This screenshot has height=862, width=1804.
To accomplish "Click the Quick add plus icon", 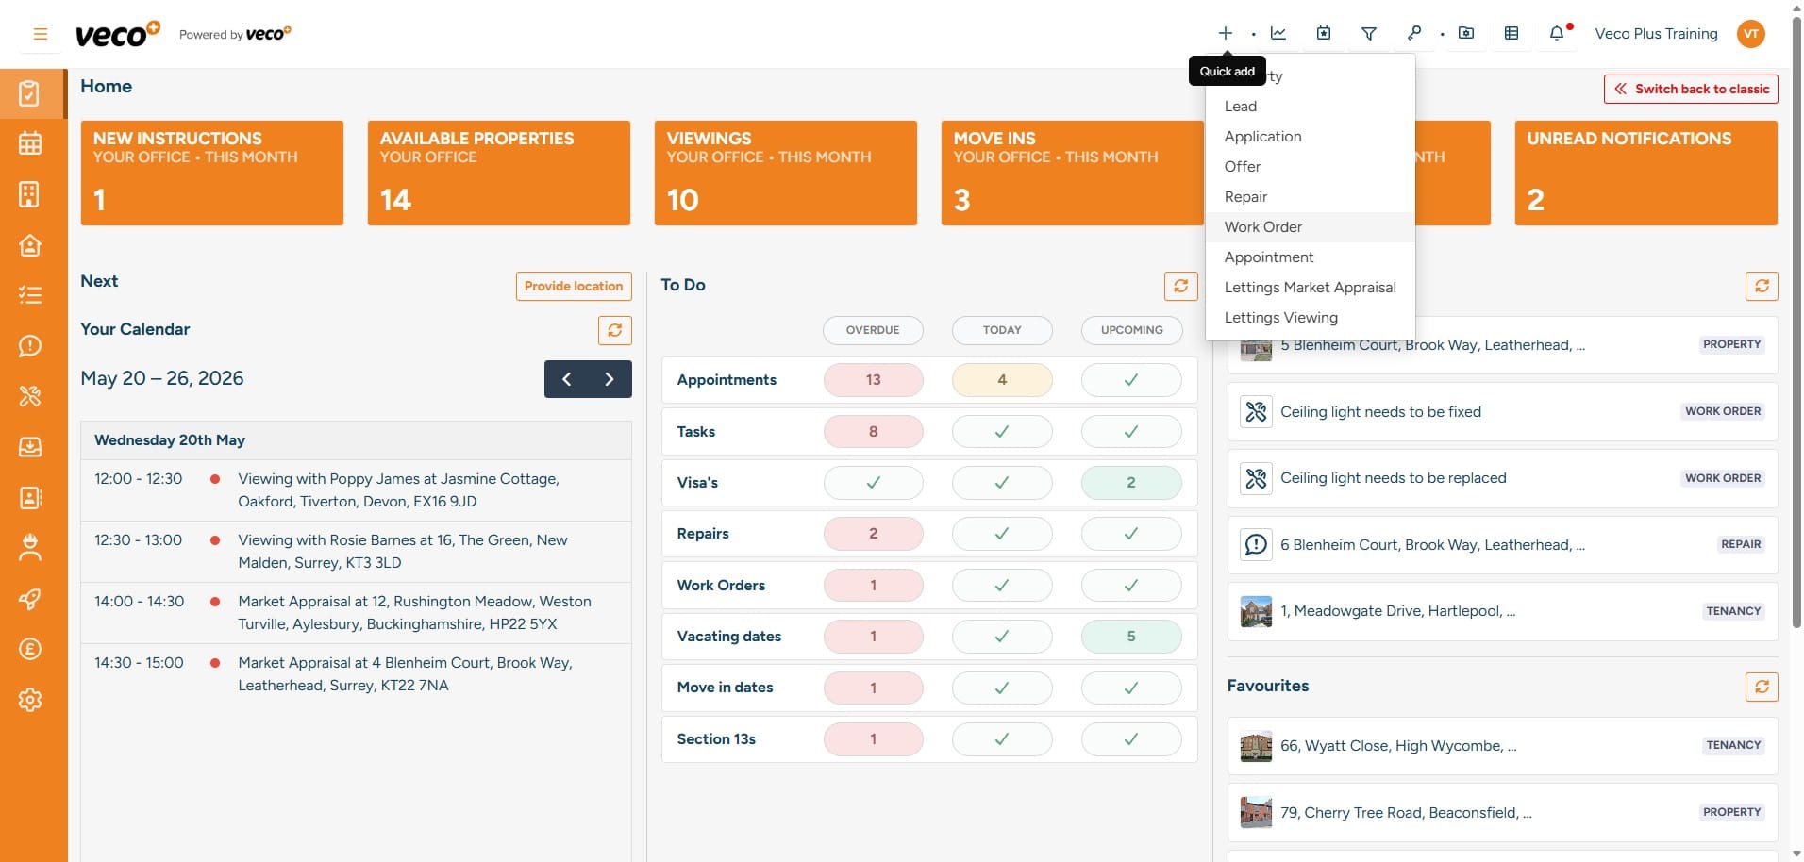I will pos(1225,33).
